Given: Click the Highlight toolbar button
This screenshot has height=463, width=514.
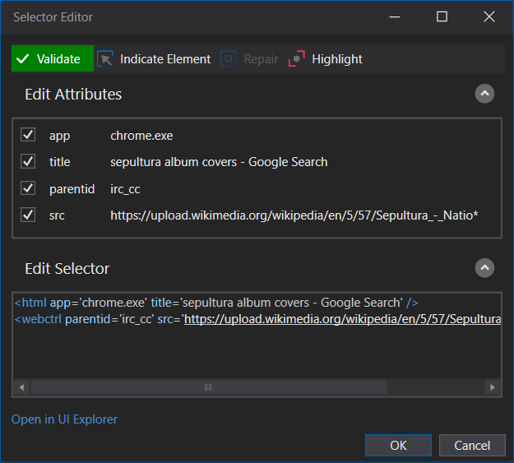Looking at the screenshot, I should tap(326, 59).
